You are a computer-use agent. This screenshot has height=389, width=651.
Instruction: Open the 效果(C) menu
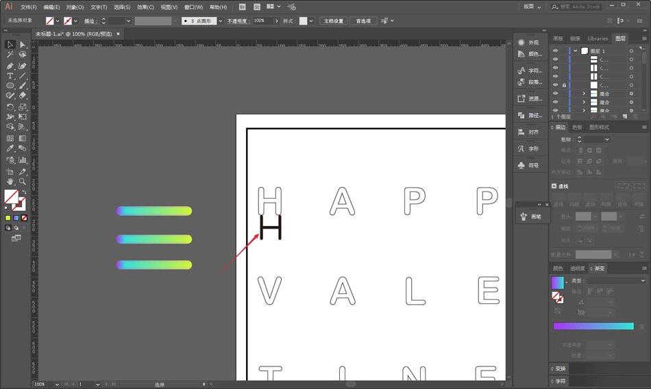[145, 7]
